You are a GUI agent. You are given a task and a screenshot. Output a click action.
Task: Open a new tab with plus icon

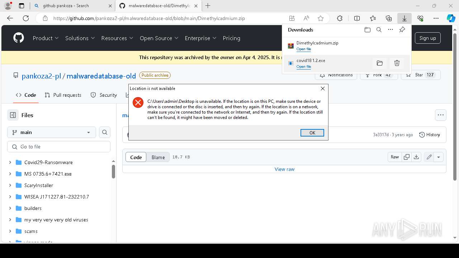tap(208, 6)
